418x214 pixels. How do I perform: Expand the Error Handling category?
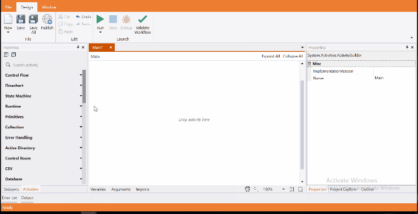tap(81, 137)
